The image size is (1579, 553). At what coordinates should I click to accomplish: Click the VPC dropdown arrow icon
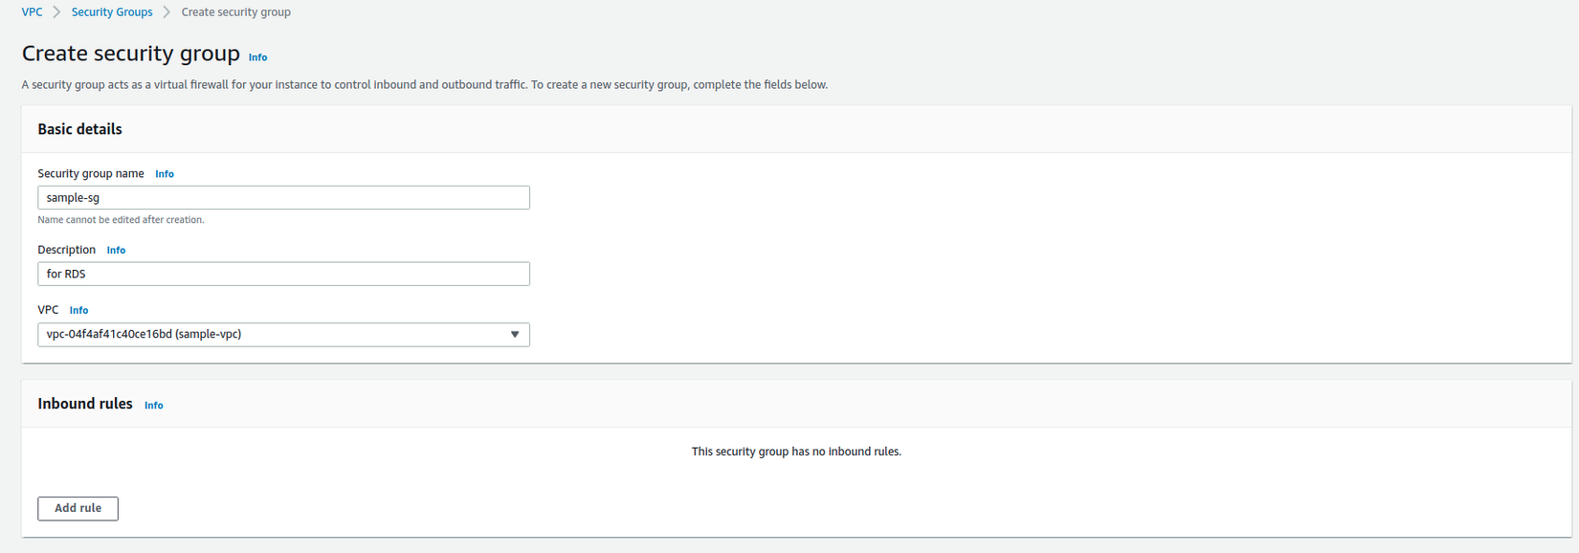(x=515, y=335)
